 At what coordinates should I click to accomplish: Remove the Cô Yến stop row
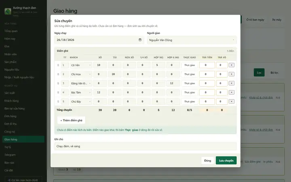point(232,65)
